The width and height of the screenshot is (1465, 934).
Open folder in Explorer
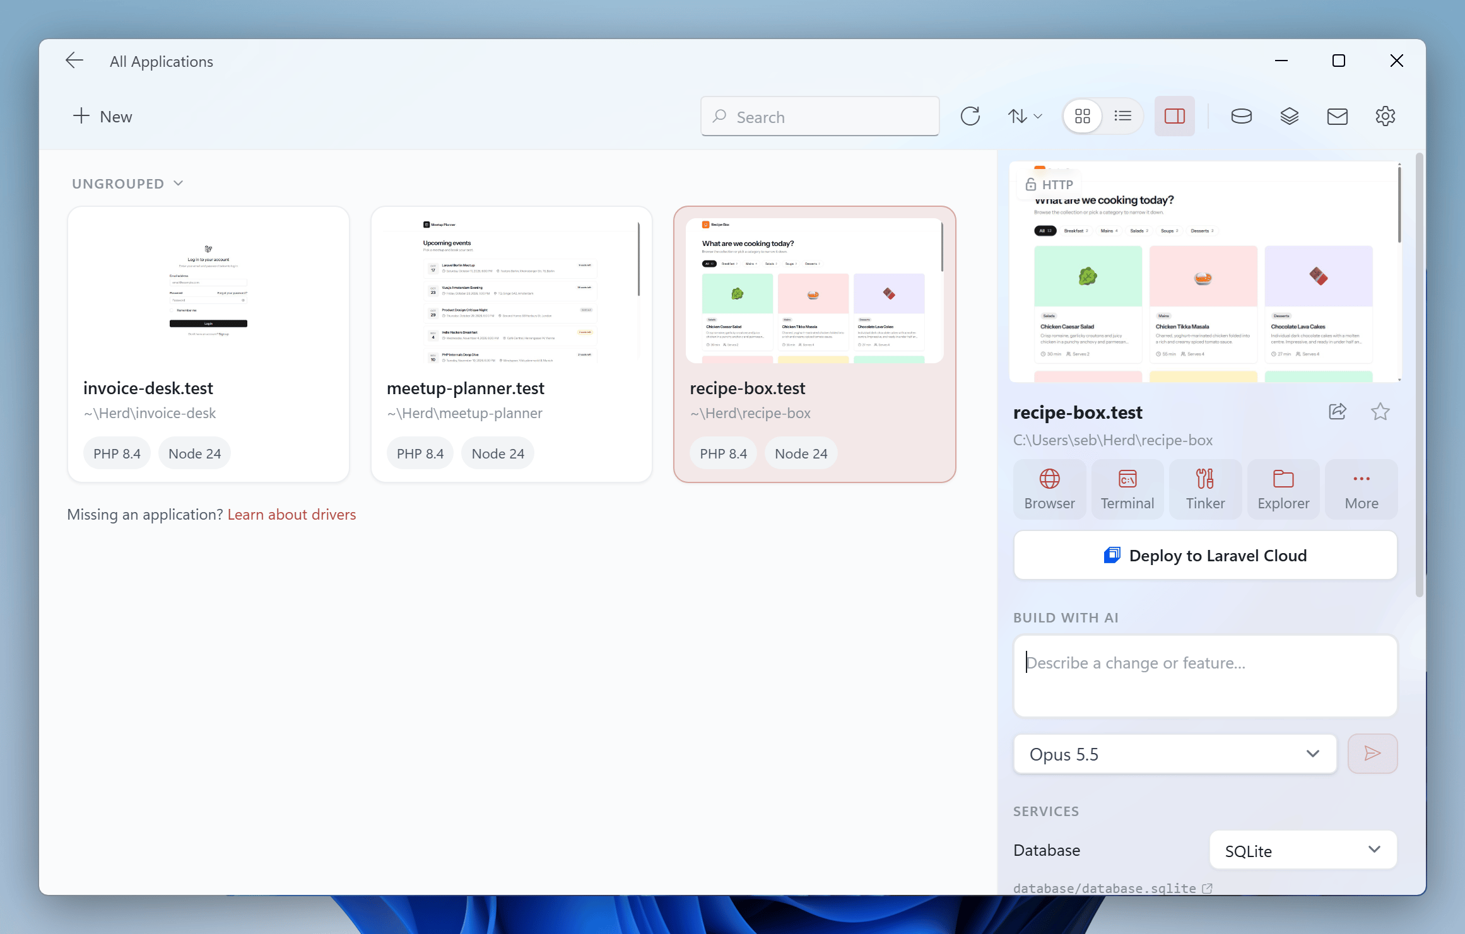[1283, 489]
